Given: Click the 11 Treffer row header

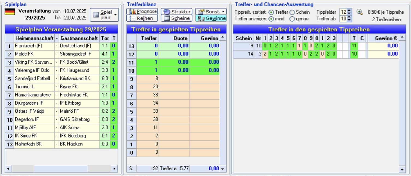Looking at the screenshot, I should pos(131,62).
